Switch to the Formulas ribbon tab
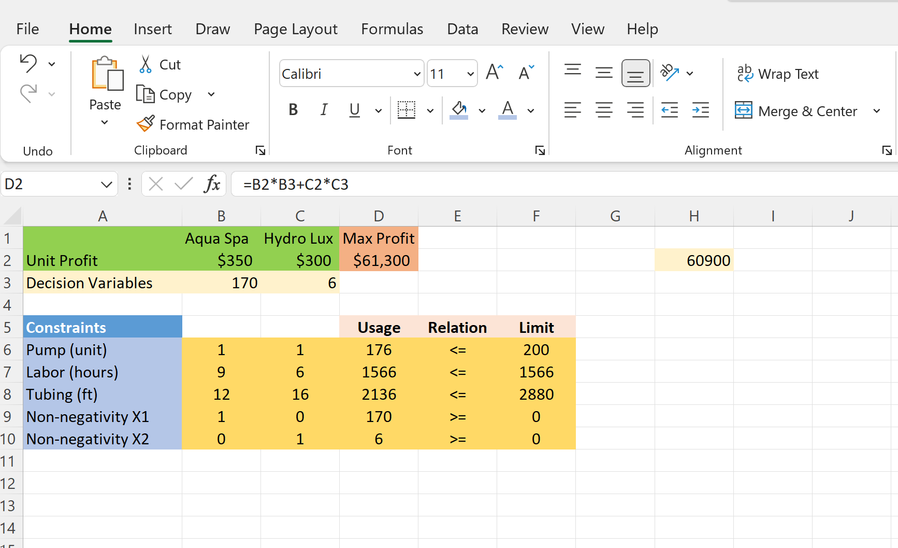This screenshot has height=548, width=898. (x=392, y=29)
